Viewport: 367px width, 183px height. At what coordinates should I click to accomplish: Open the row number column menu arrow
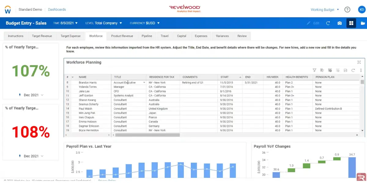pos(72,77)
